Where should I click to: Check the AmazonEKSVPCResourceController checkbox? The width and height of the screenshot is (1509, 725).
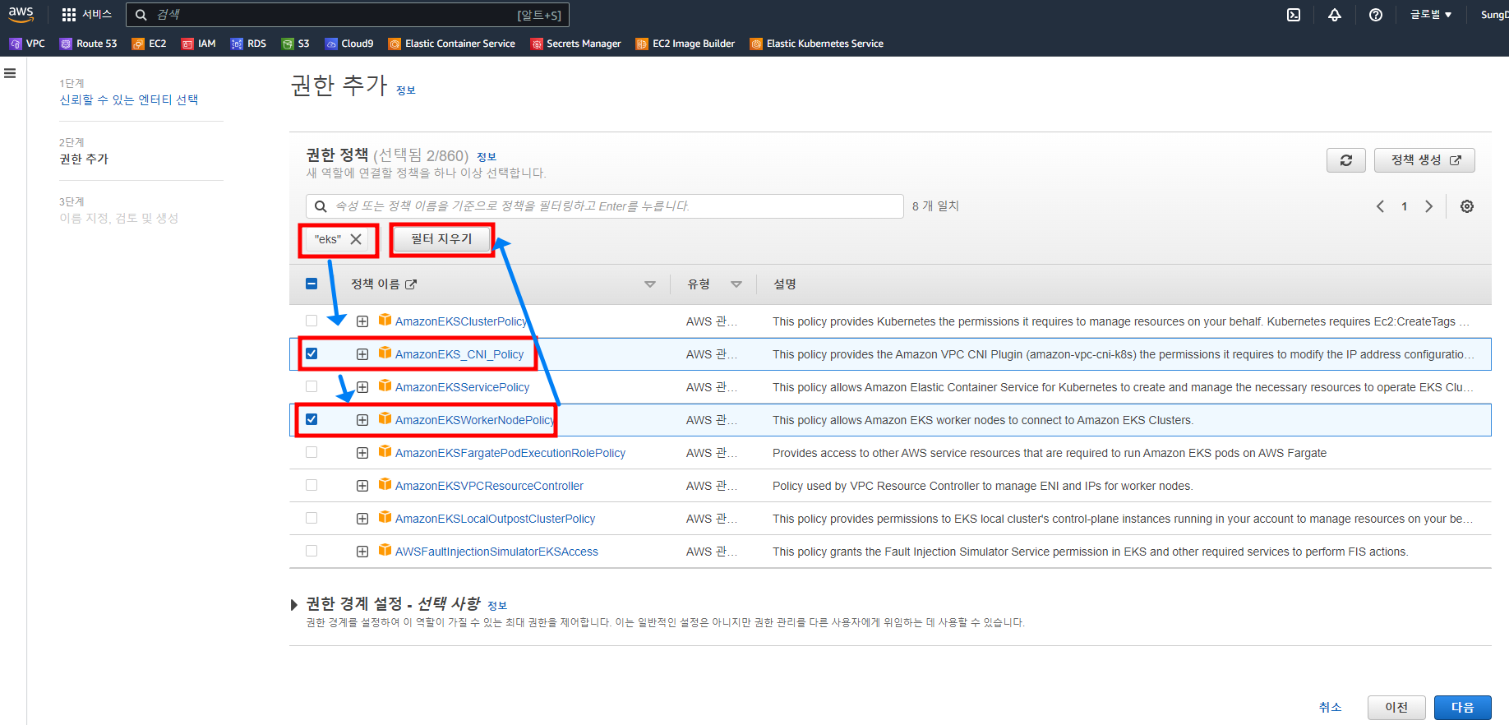[311, 485]
